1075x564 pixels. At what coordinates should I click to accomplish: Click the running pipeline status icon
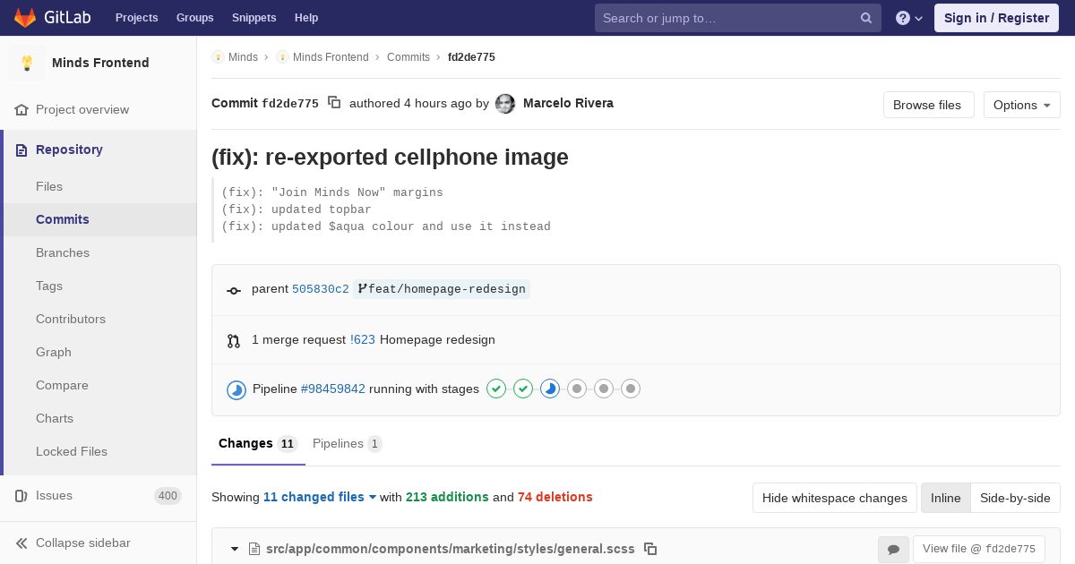pyautogui.click(x=236, y=389)
